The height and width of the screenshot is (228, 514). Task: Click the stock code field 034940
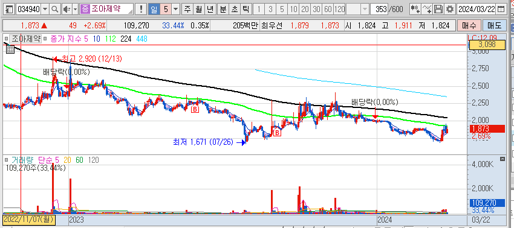click(x=28, y=9)
